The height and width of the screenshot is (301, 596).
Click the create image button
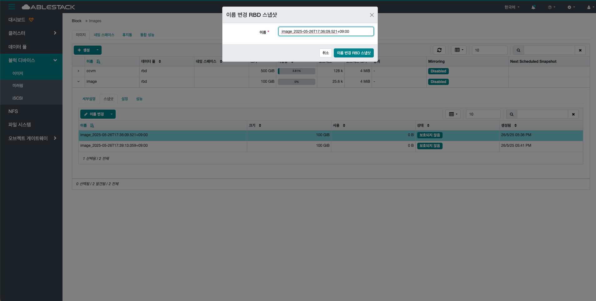coord(83,50)
